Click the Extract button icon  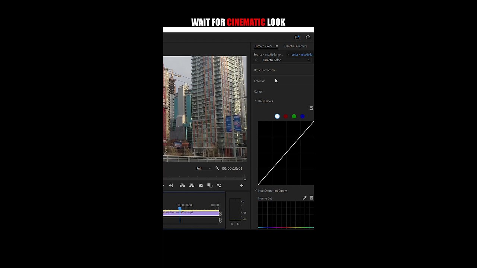[x=191, y=185]
